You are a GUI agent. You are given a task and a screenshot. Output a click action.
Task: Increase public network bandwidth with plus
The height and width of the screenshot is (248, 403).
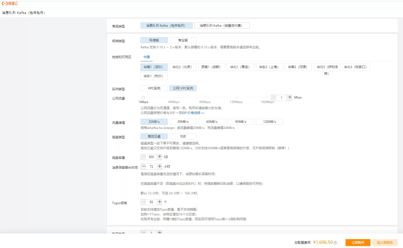click(290, 97)
